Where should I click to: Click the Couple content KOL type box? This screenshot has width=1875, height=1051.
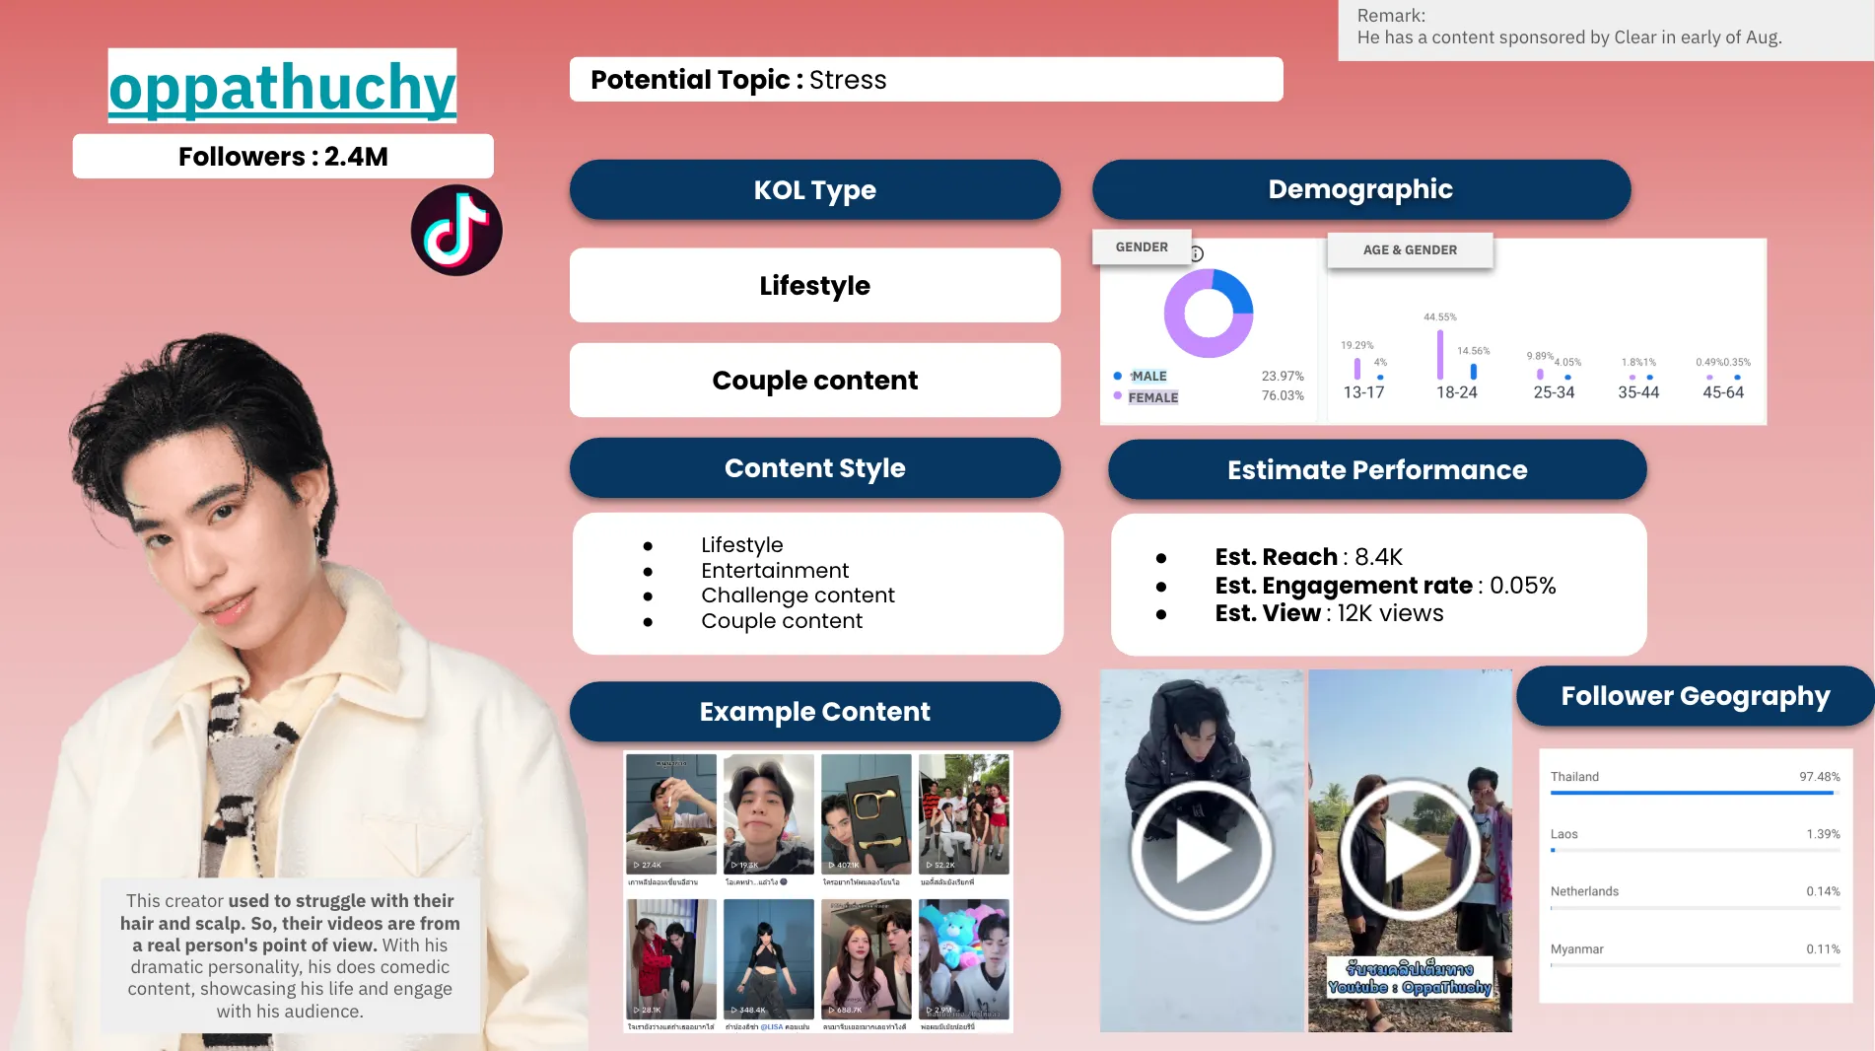click(815, 380)
